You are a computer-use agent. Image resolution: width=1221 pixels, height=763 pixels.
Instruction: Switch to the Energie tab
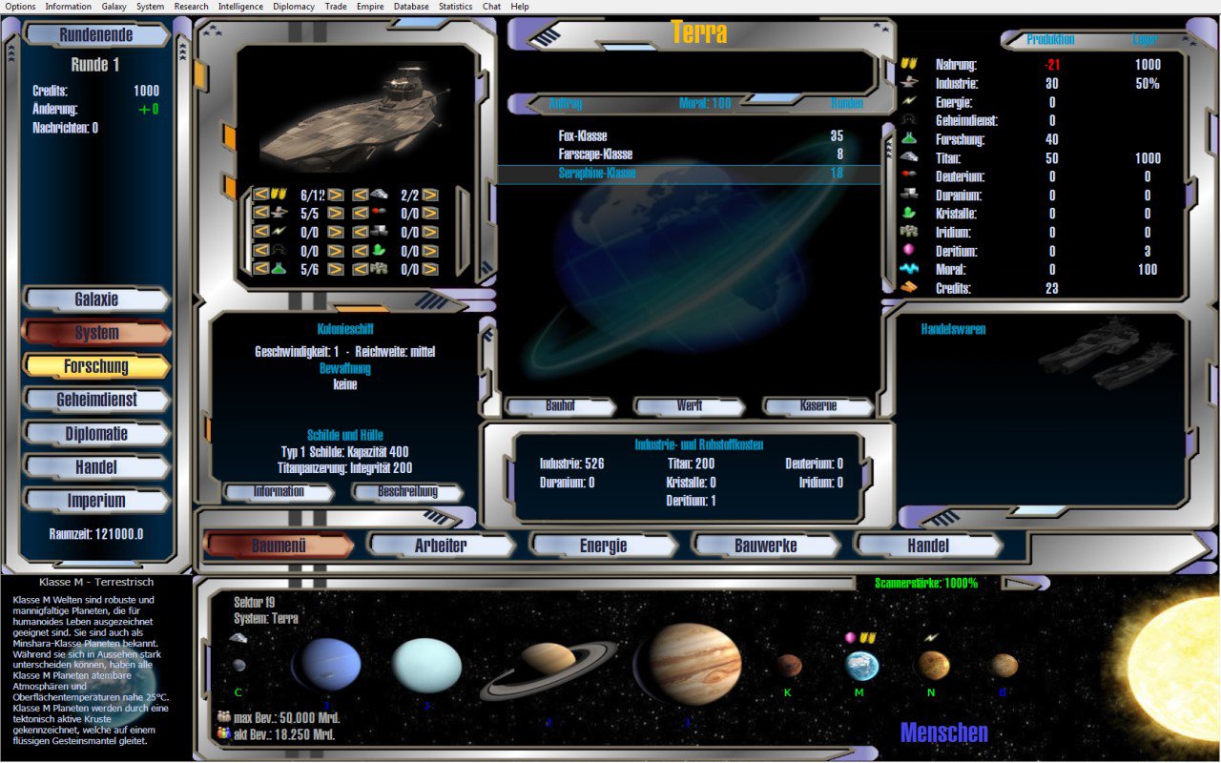pos(603,546)
